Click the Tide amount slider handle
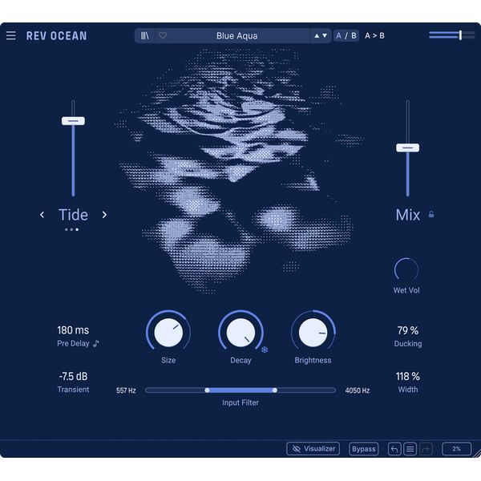Viewport: 481px width, 481px height. tap(73, 121)
